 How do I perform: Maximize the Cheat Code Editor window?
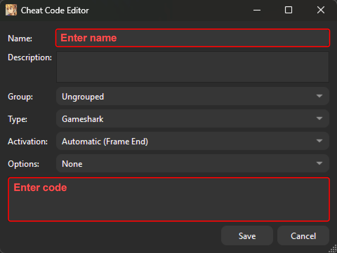coord(289,10)
